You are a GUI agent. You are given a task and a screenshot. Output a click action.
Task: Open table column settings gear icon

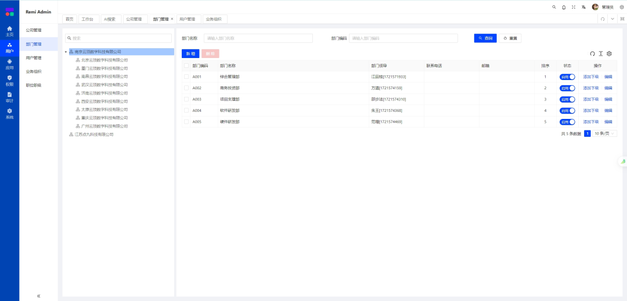click(609, 53)
